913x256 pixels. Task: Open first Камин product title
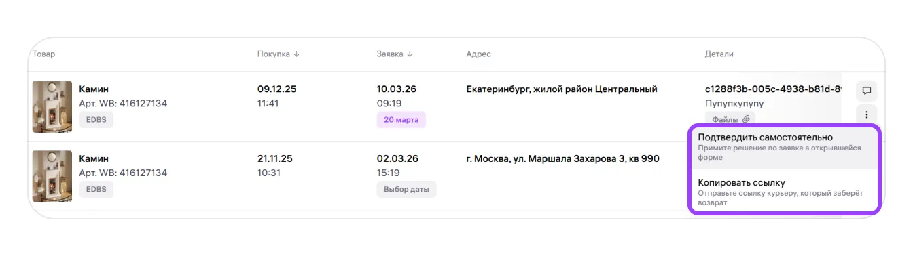94,89
